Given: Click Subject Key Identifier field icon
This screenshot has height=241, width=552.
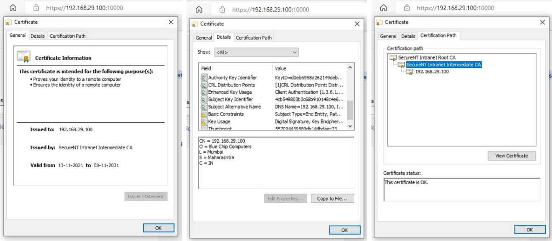Looking at the screenshot, I should [204, 100].
